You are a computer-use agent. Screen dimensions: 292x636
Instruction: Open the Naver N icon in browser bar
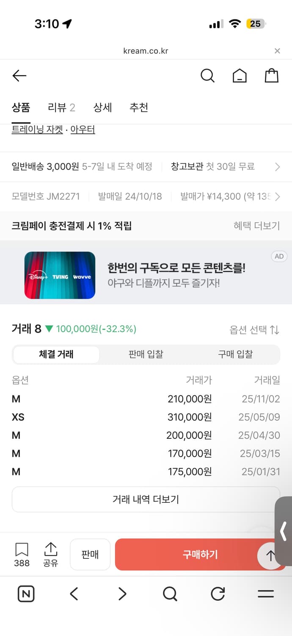pos(25,594)
